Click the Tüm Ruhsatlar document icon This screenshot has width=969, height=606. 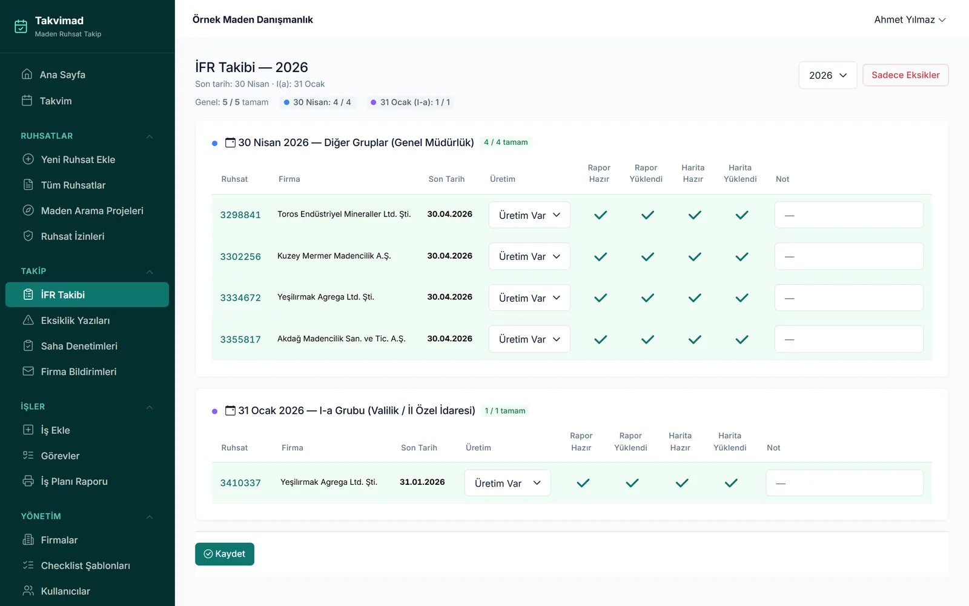[x=28, y=185]
